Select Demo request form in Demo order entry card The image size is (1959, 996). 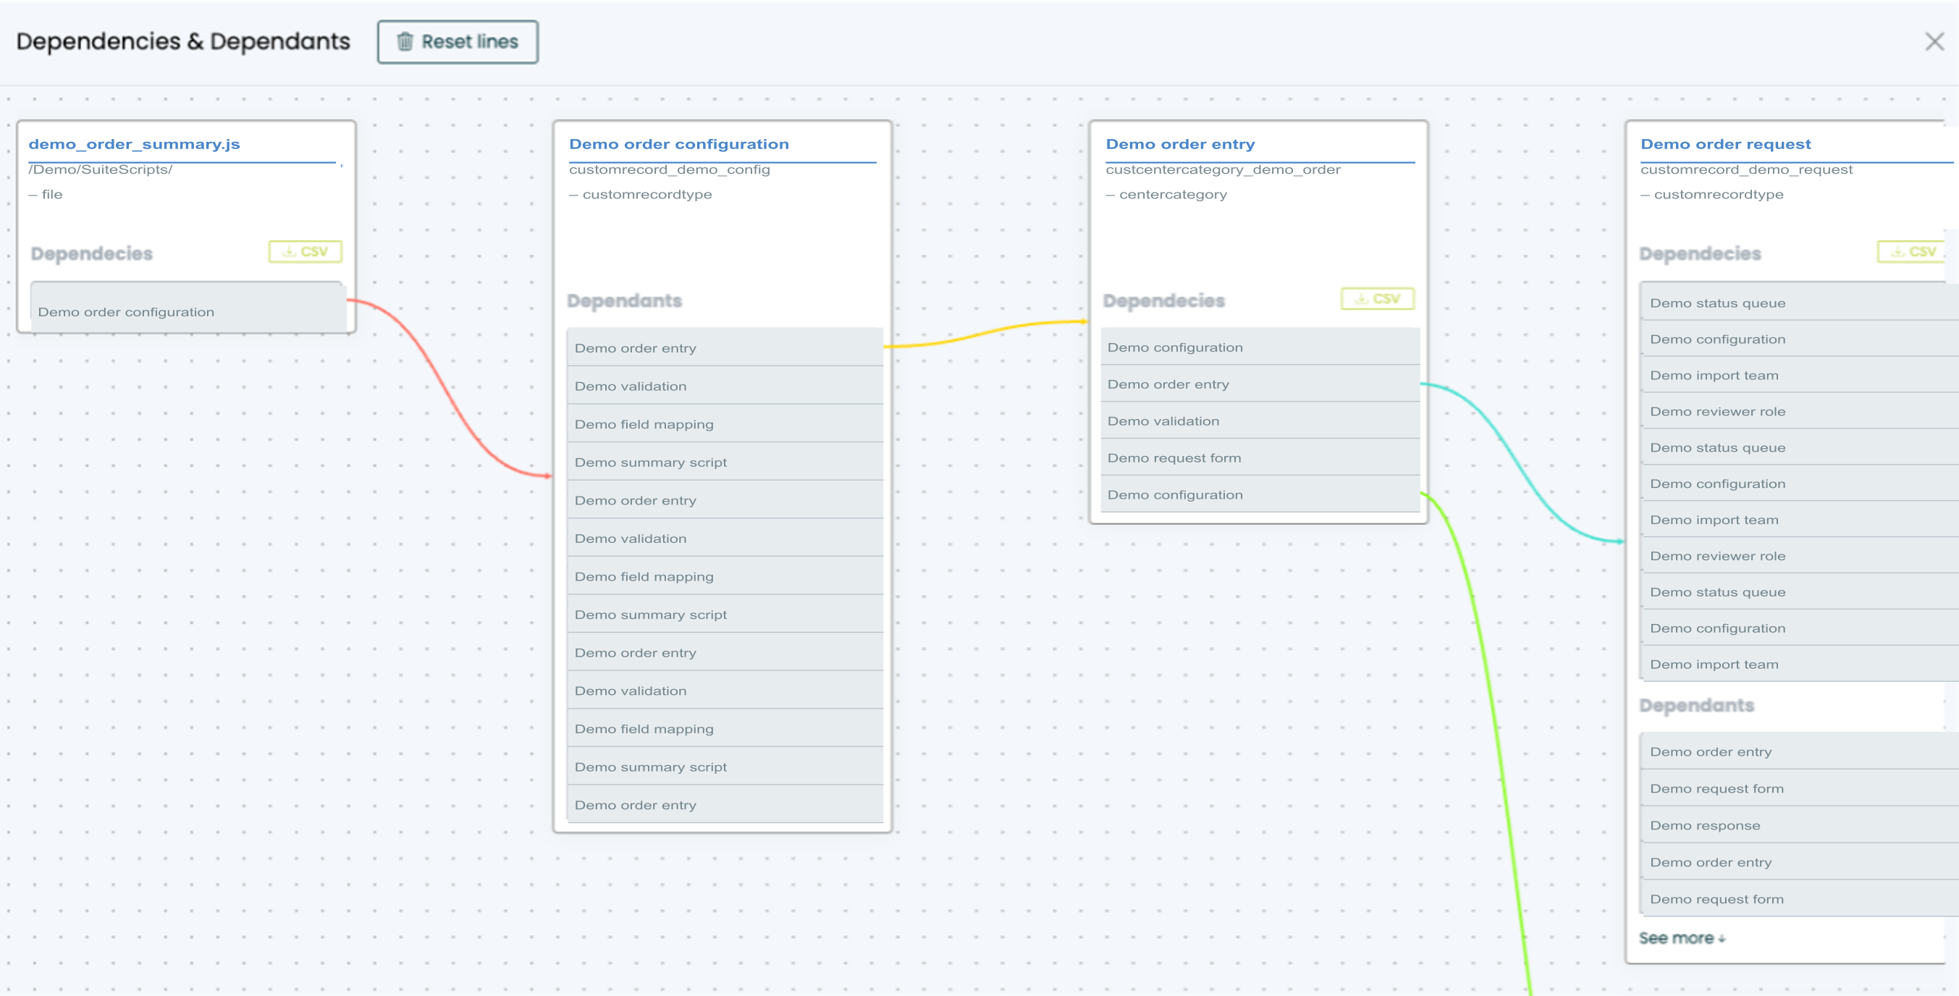coord(1260,457)
